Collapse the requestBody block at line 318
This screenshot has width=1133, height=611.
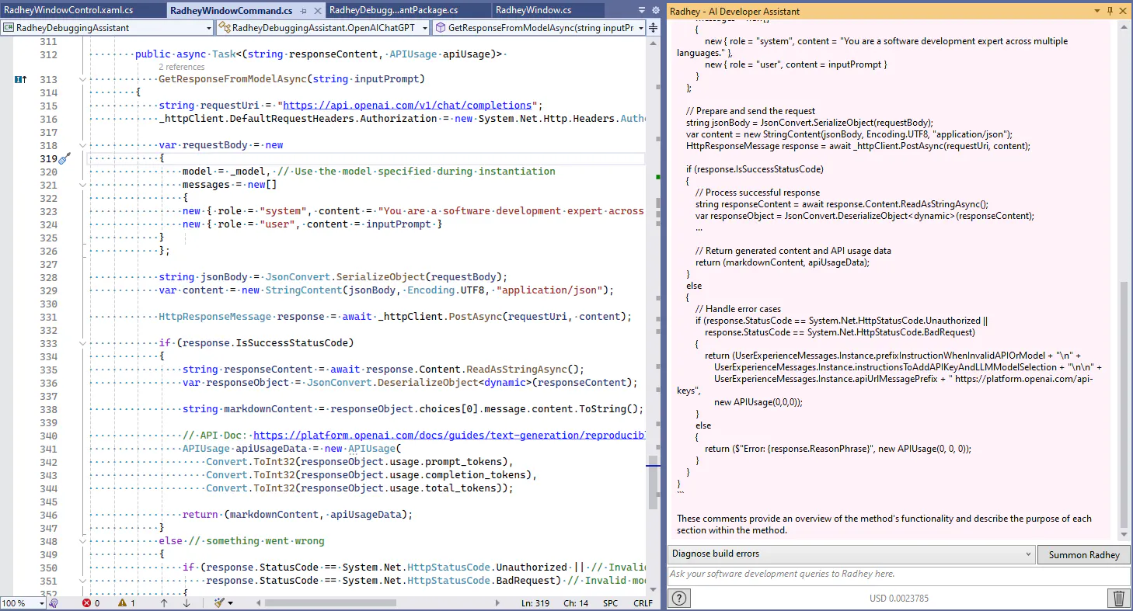[82, 145]
